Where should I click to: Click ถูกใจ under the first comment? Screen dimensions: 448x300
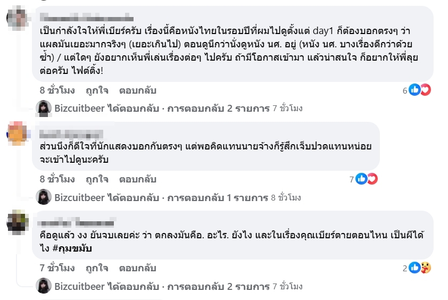[x=97, y=90]
